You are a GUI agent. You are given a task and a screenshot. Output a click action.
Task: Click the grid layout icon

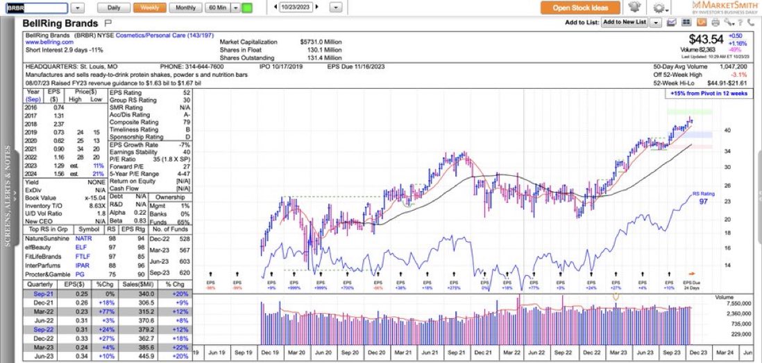click(686, 22)
